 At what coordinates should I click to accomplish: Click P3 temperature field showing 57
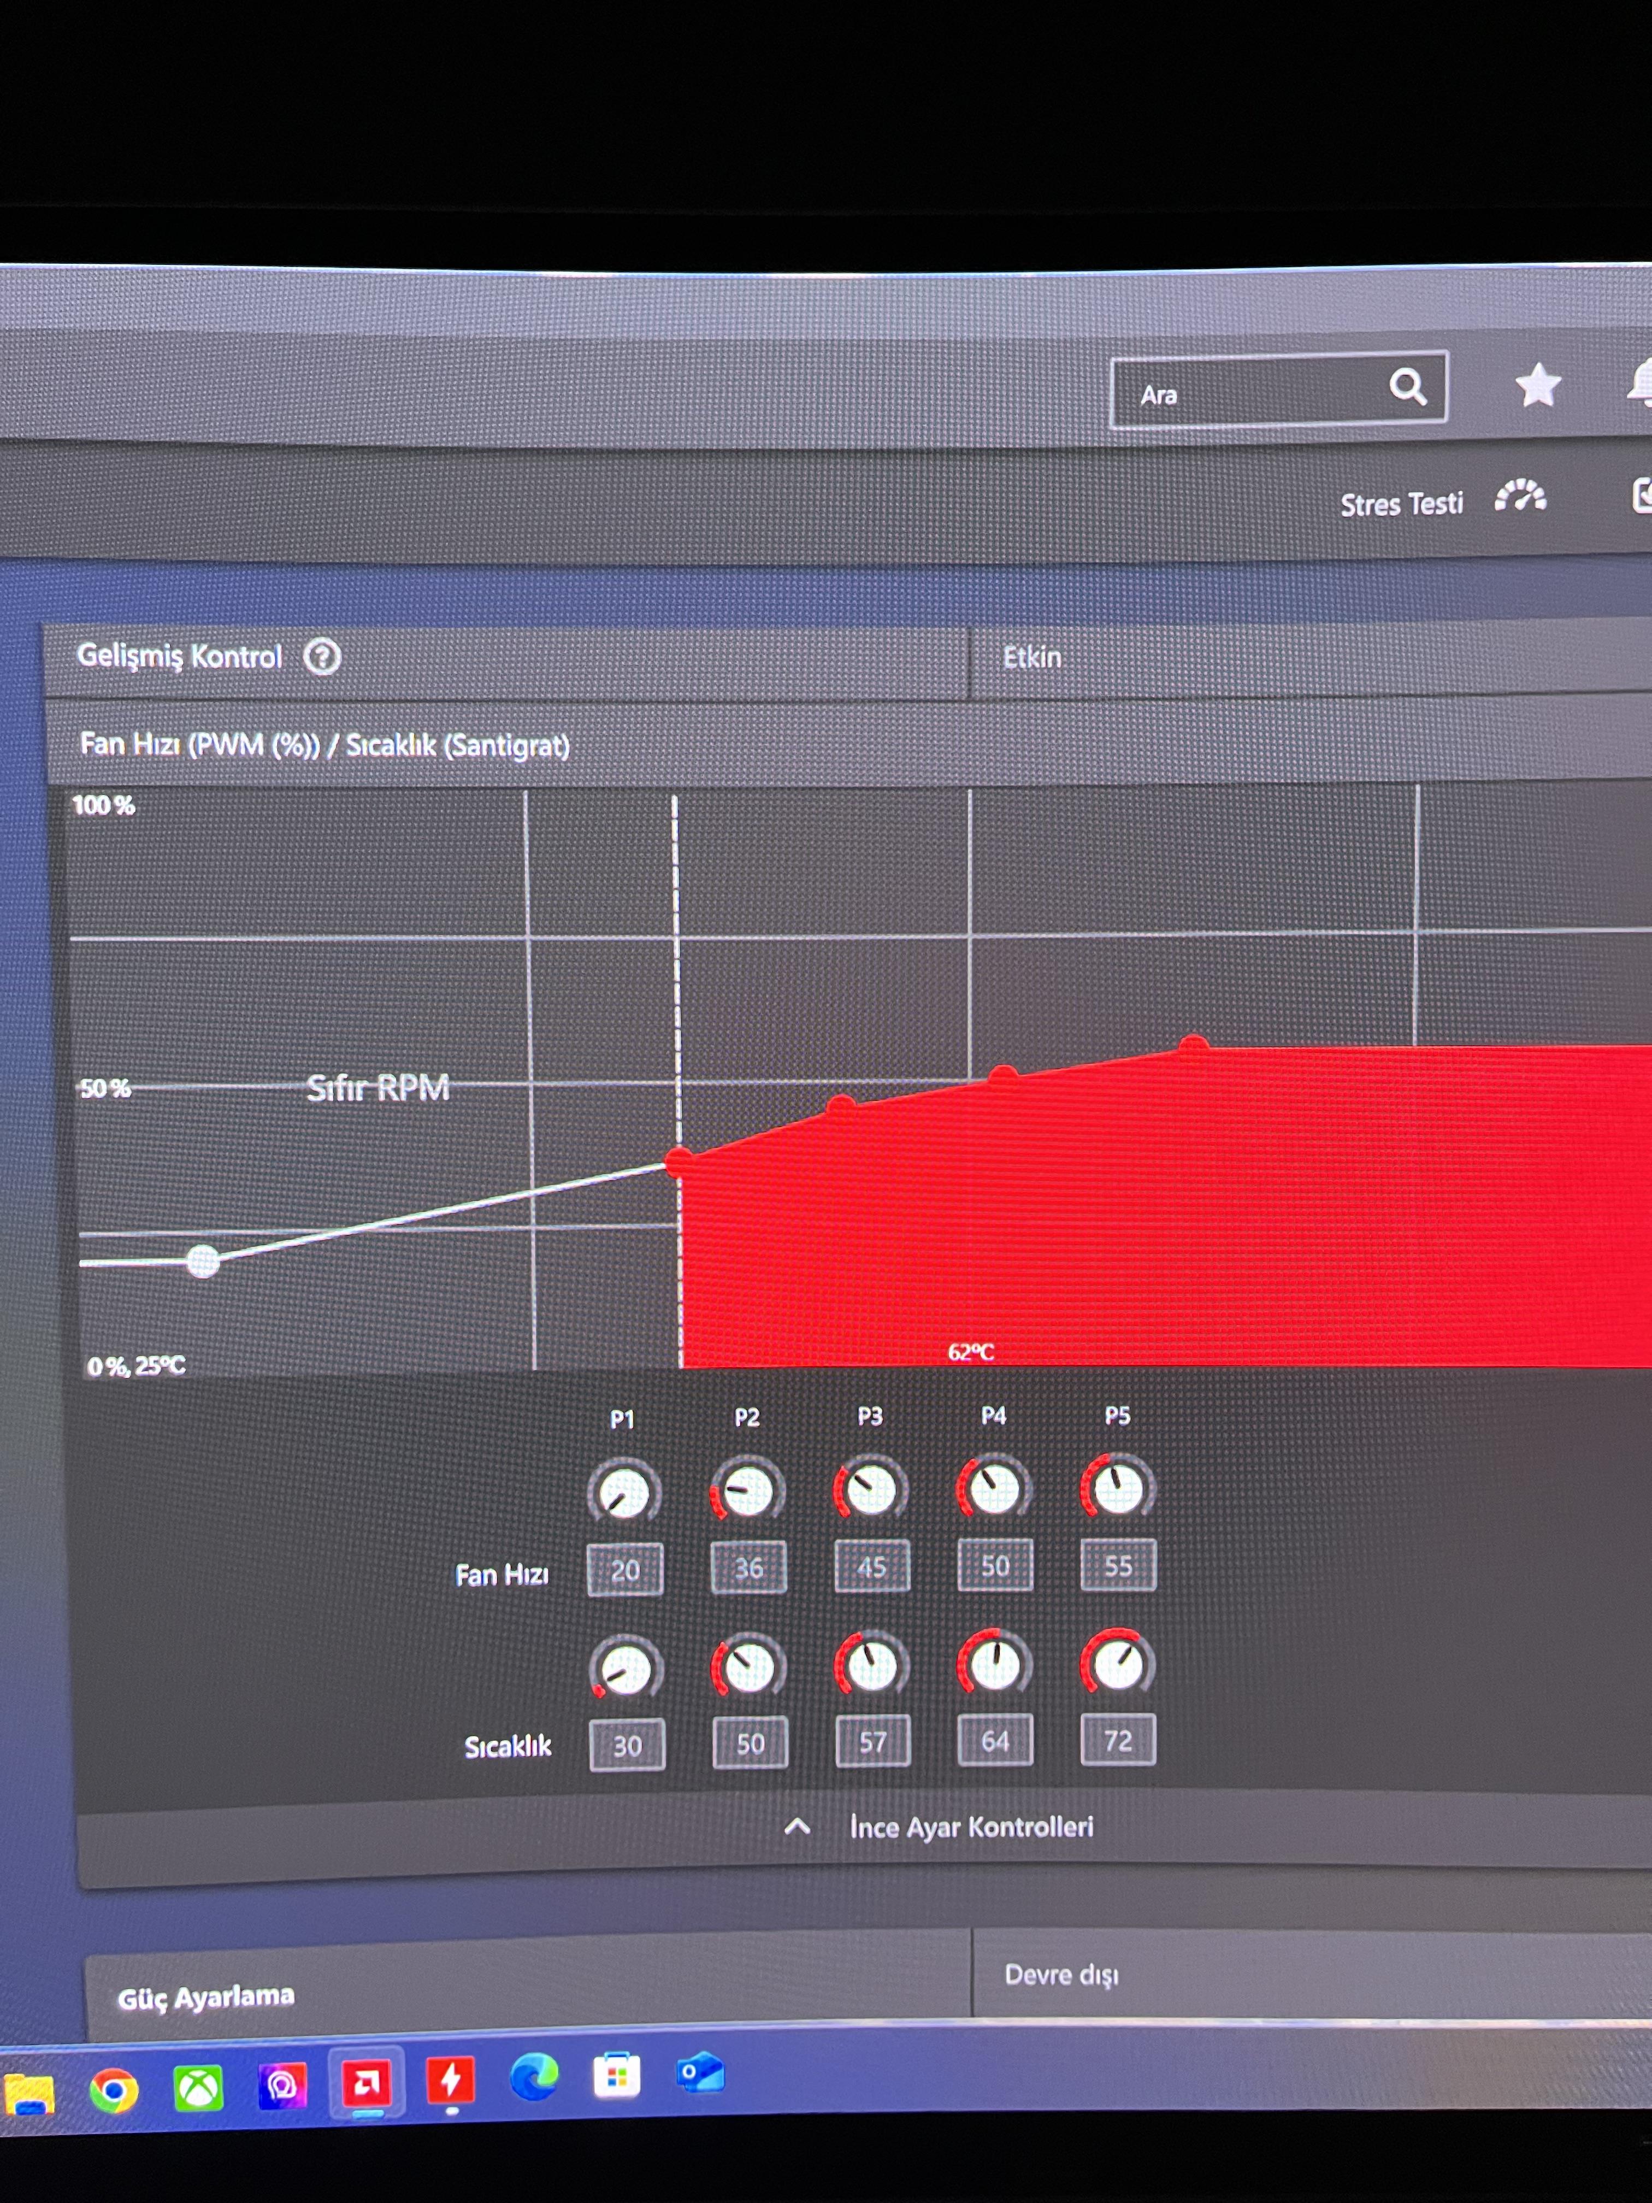(x=872, y=1742)
